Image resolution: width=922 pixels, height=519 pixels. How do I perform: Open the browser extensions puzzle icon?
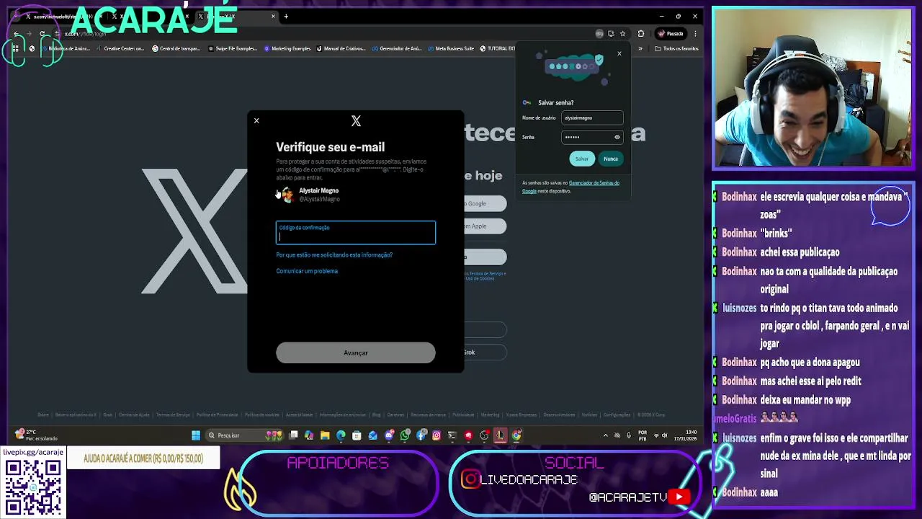pyautogui.click(x=641, y=33)
